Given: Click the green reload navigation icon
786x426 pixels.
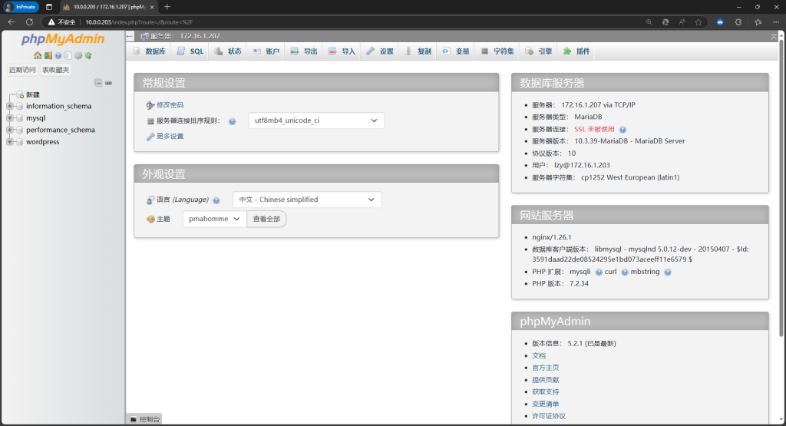Looking at the screenshot, I should pos(89,55).
